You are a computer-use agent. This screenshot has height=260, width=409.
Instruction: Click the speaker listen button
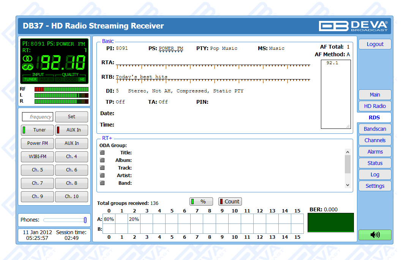374,235
